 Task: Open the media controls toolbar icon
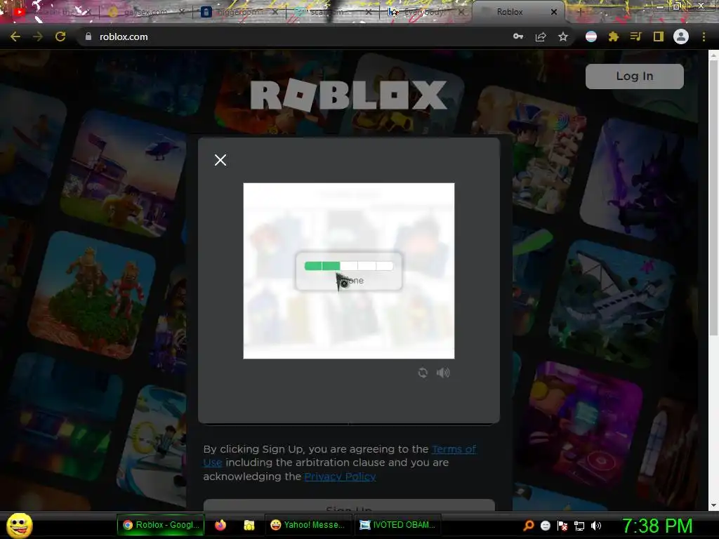(635, 36)
